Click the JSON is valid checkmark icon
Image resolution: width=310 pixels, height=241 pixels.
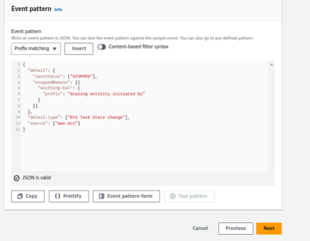[17, 178]
